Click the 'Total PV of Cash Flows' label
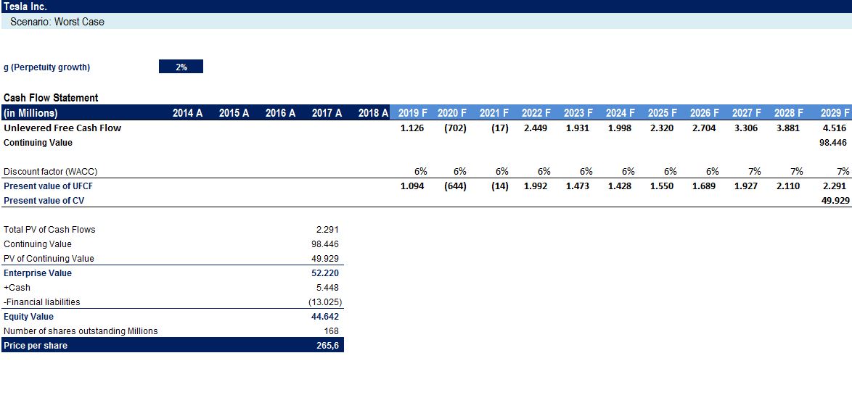The height and width of the screenshot is (403, 852). (49, 230)
